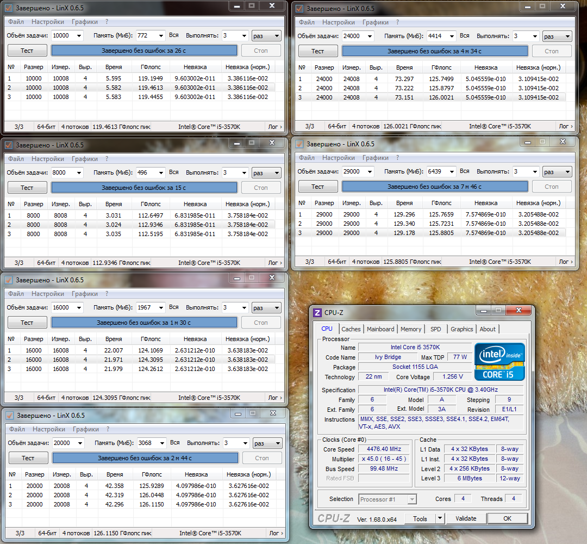587x544 pixels.
Task: Click Тест button in the 24000 task window
Action: coord(318,51)
